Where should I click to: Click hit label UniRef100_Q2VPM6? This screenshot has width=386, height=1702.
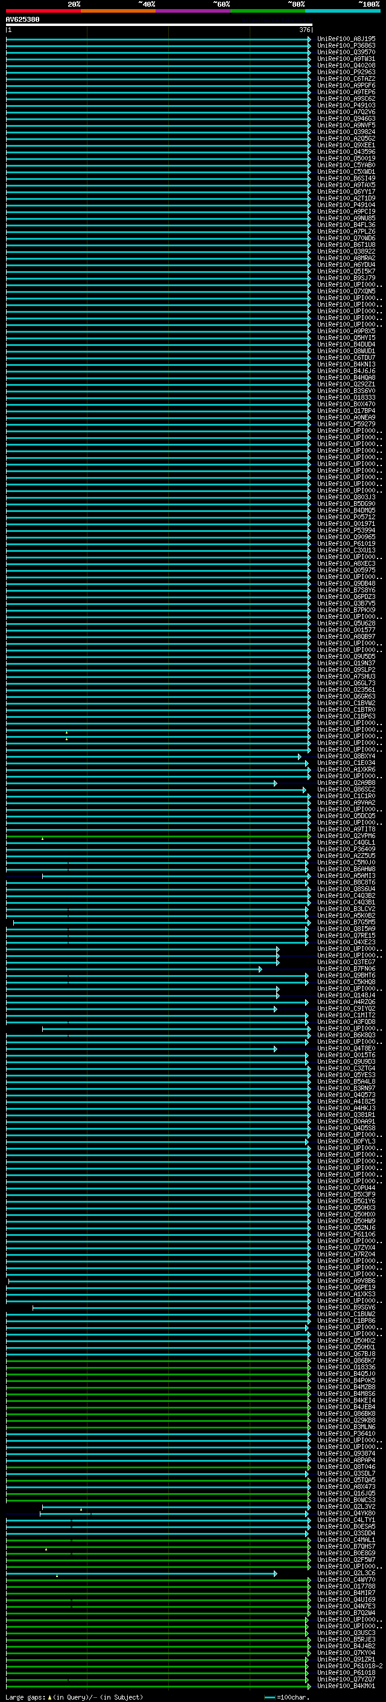click(346, 836)
